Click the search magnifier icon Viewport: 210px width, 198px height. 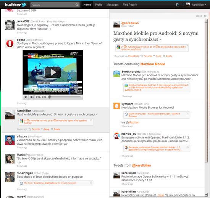pos(77,5)
